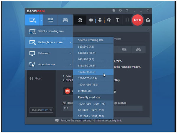
Task: Choose Custom size option
Action: pyautogui.click(x=93, y=91)
